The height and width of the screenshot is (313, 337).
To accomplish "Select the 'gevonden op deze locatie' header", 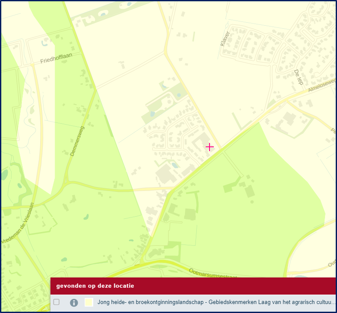I will (95, 286).
